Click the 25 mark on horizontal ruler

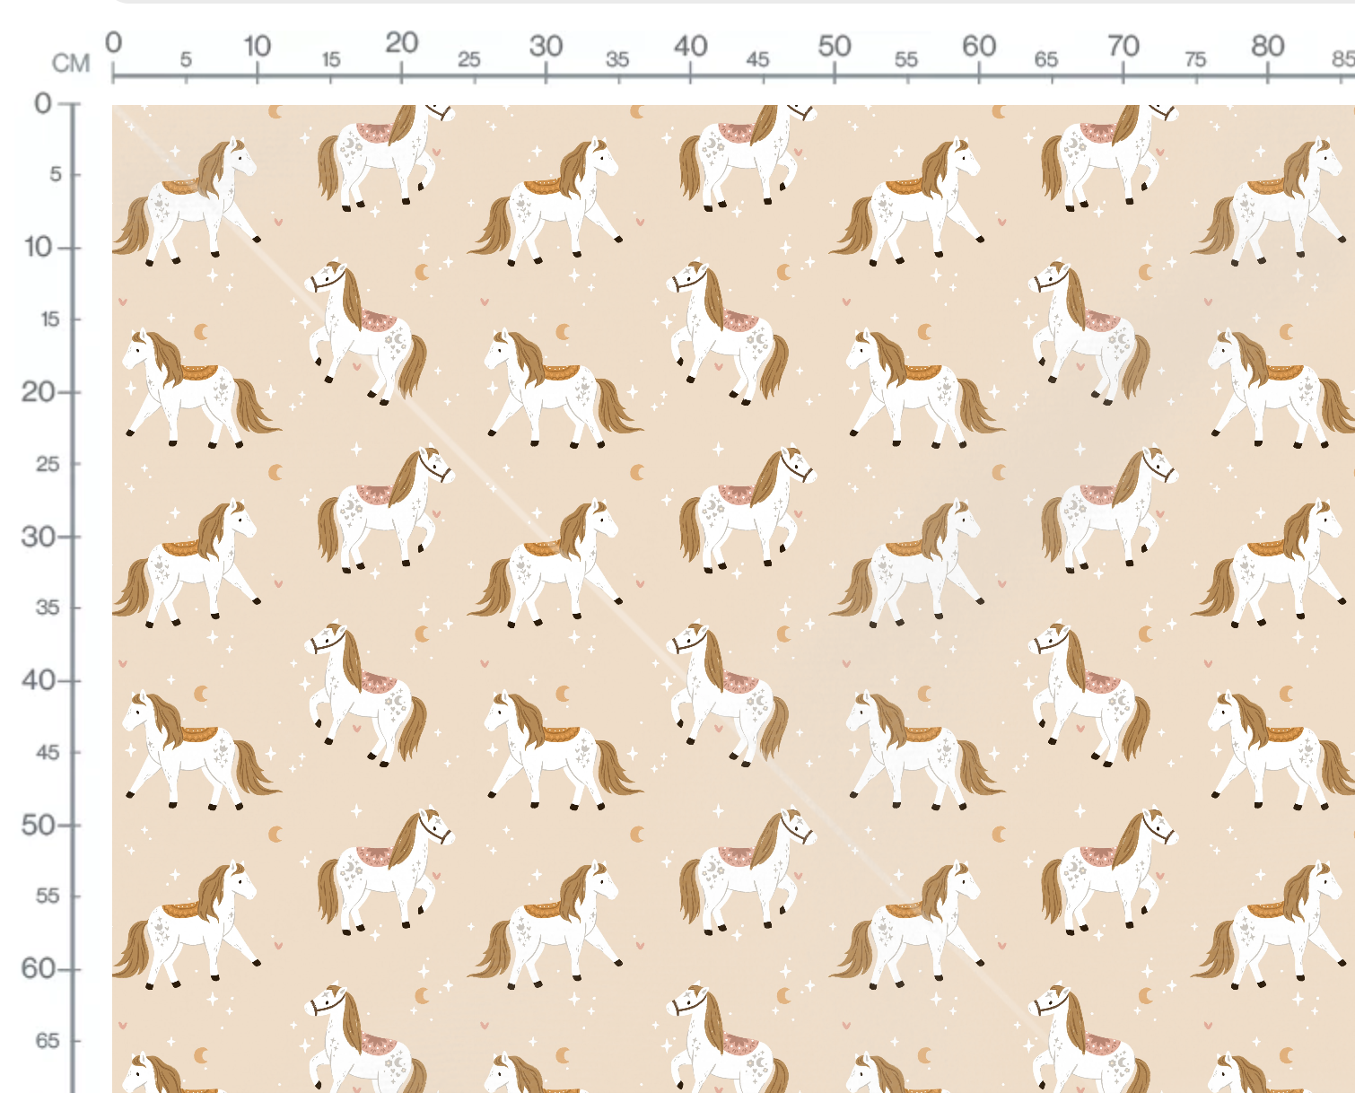pyautogui.click(x=469, y=59)
